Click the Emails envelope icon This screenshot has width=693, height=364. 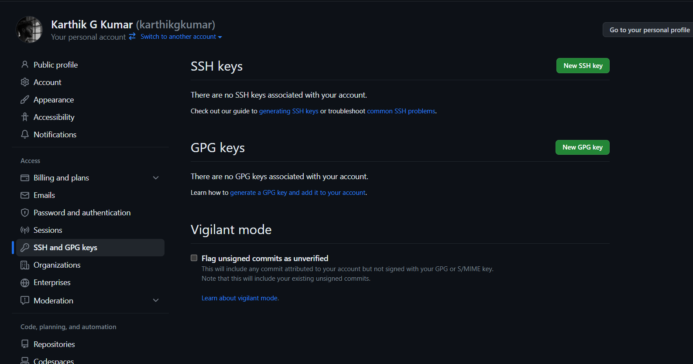click(25, 195)
